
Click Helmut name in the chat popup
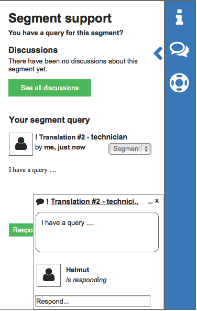(x=78, y=270)
